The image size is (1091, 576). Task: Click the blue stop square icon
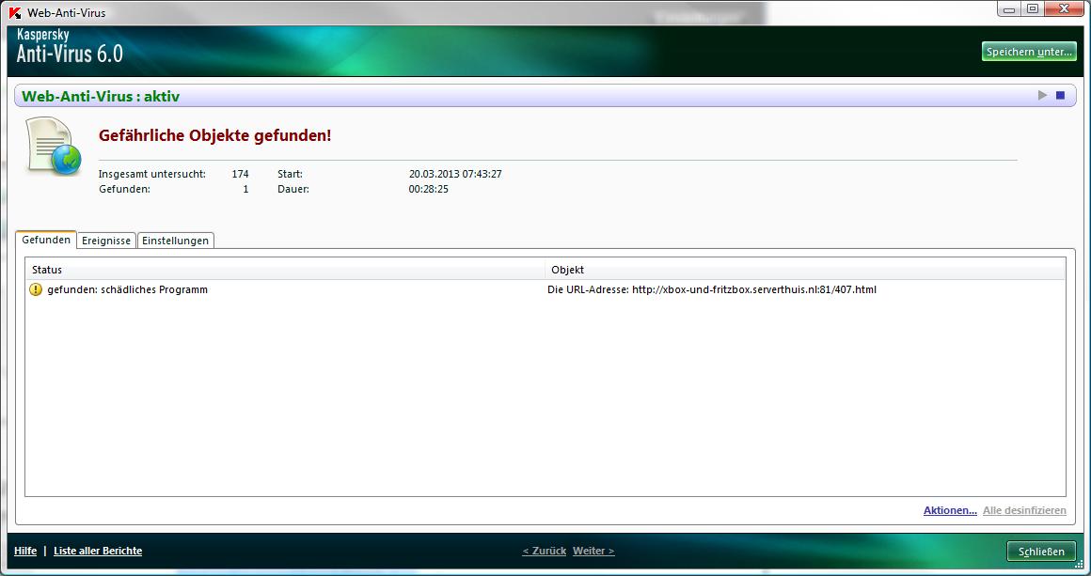tap(1060, 95)
